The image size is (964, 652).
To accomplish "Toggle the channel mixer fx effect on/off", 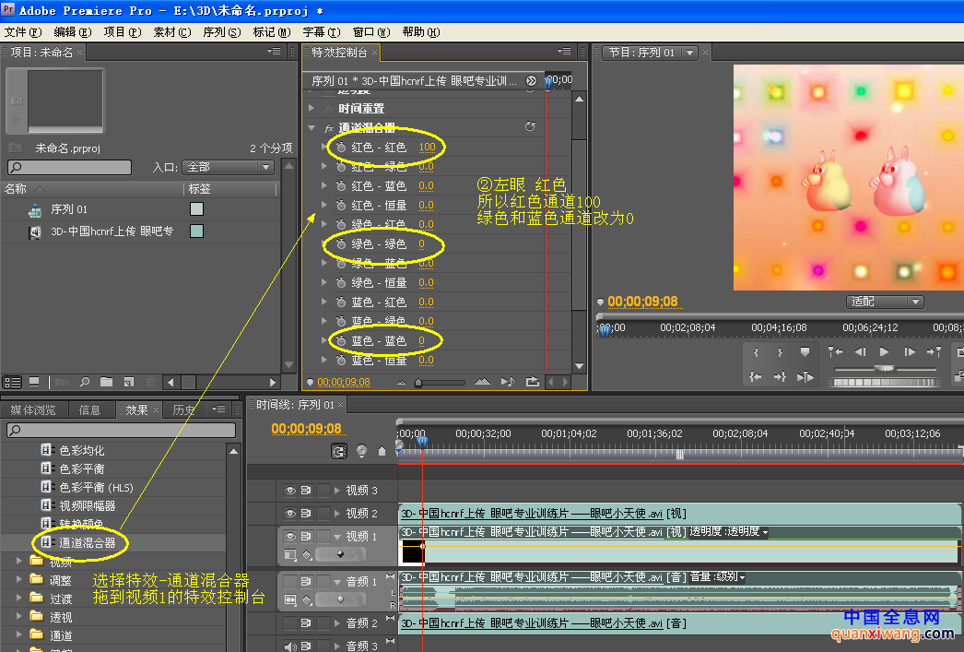I will pyautogui.click(x=329, y=128).
